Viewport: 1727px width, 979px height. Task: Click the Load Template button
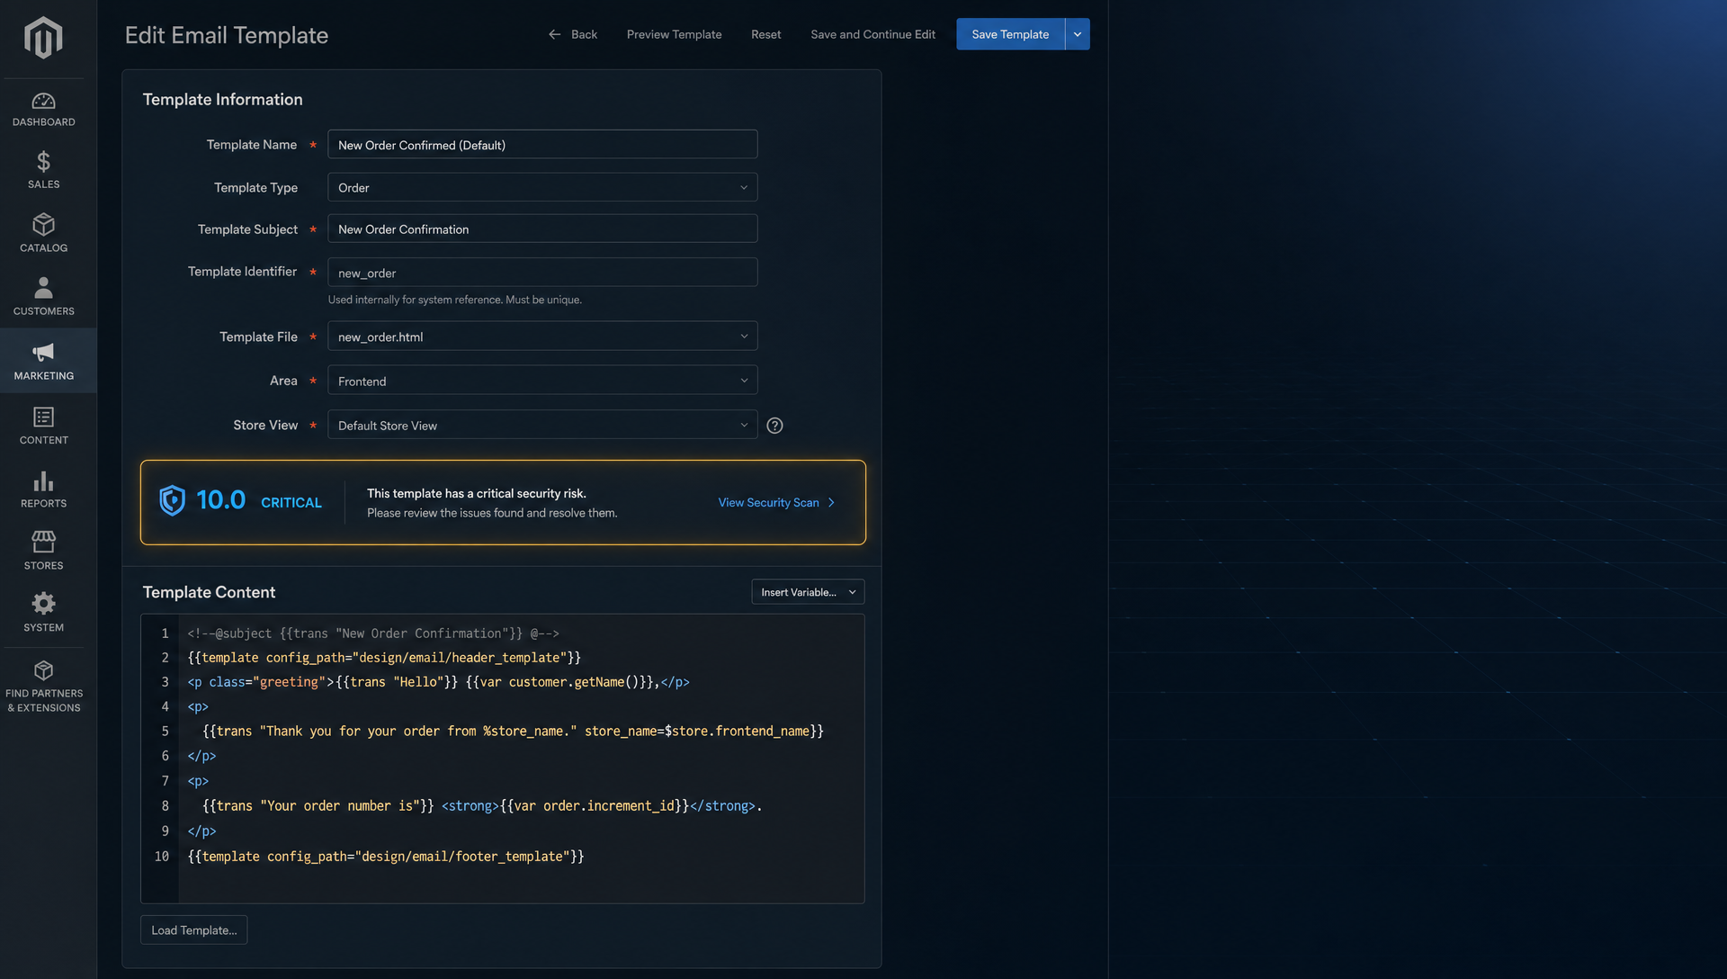click(193, 930)
